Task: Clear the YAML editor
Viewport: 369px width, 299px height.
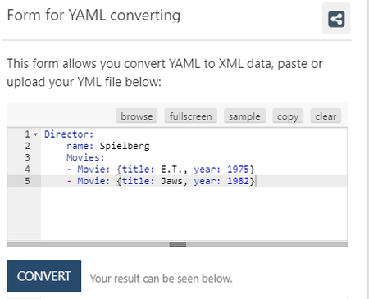Action: (x=326, y=116)
